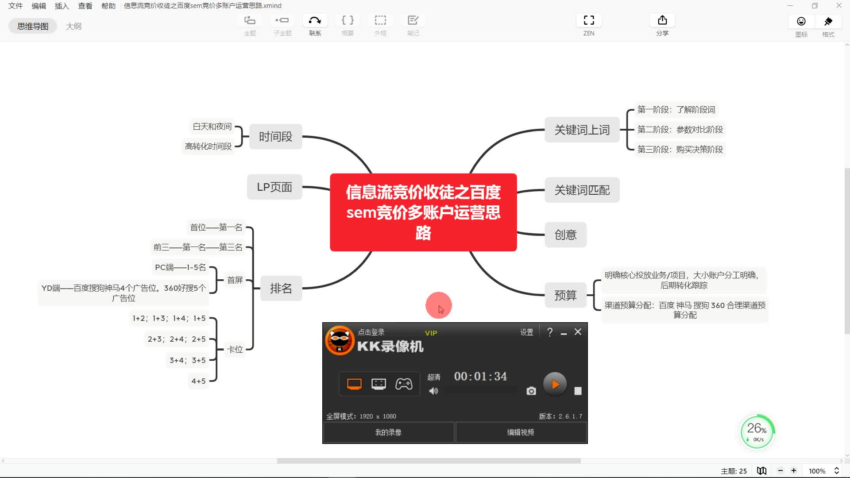Open the 文件 menu
Viewport: 850px width, 478px height.
15,6
